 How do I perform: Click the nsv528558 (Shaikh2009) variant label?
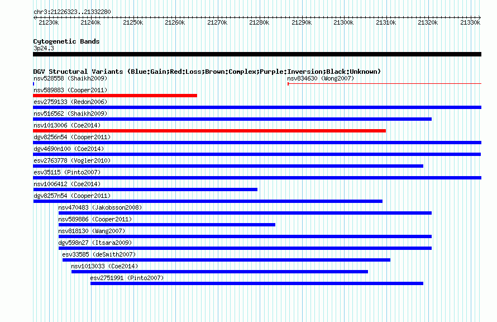(x=70, y=78)
